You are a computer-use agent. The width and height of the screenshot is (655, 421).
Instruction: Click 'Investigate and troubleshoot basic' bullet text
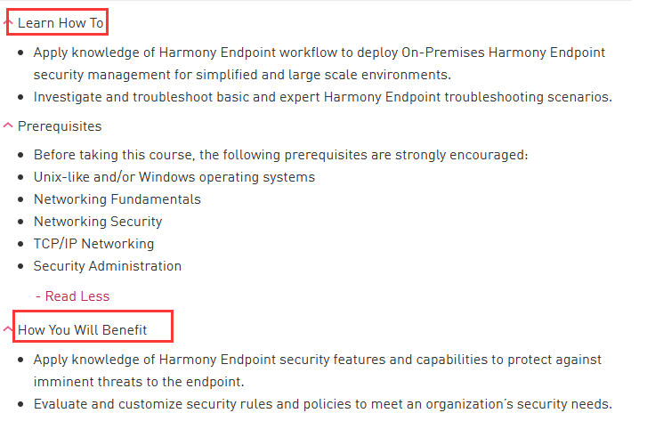322,97
